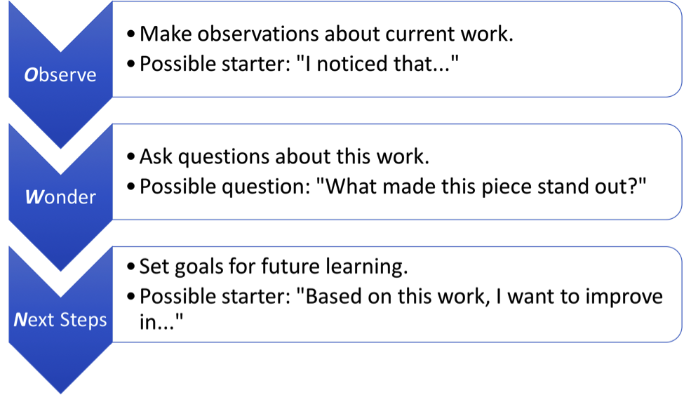Click the arrow tip below Observe
The height and width of the screenshot is (395, 684).
click(x=60, y=143)
